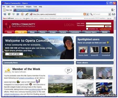Click the RSS feed icon in address bar
Screen dimensions: 118x98
85,14
